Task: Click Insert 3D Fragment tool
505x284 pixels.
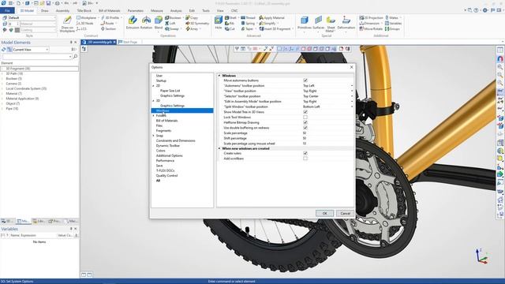Action: (275, 28)
